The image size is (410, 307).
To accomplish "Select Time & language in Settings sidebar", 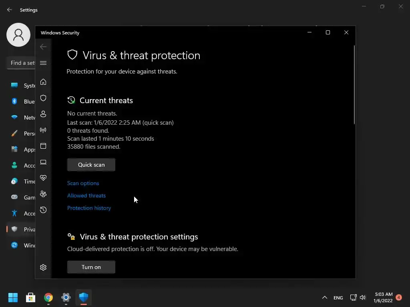I will tap(21, 181).
